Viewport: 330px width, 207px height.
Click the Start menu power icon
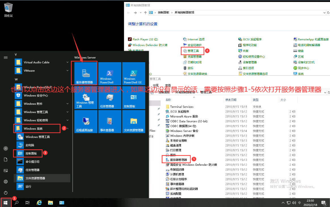(6, 193)
